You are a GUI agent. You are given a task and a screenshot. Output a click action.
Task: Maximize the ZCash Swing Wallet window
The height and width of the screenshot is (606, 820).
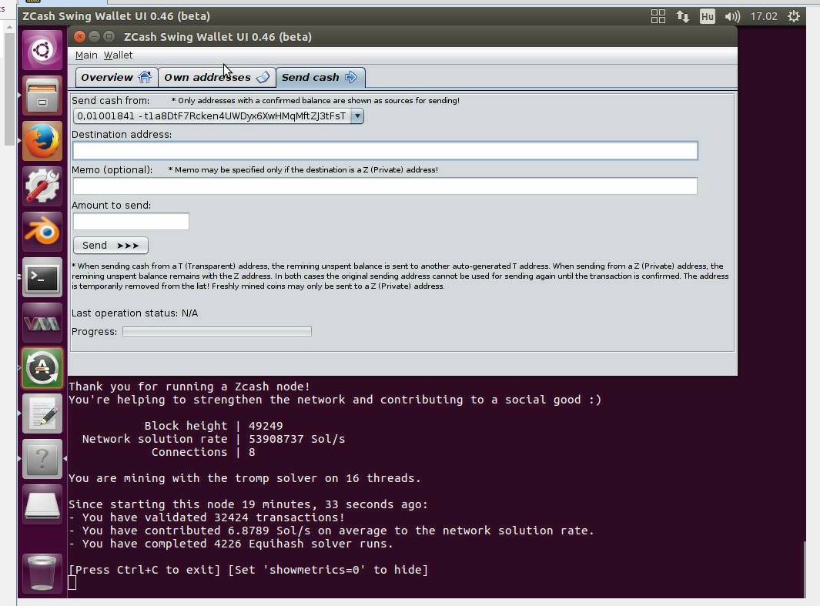[109, 37]
